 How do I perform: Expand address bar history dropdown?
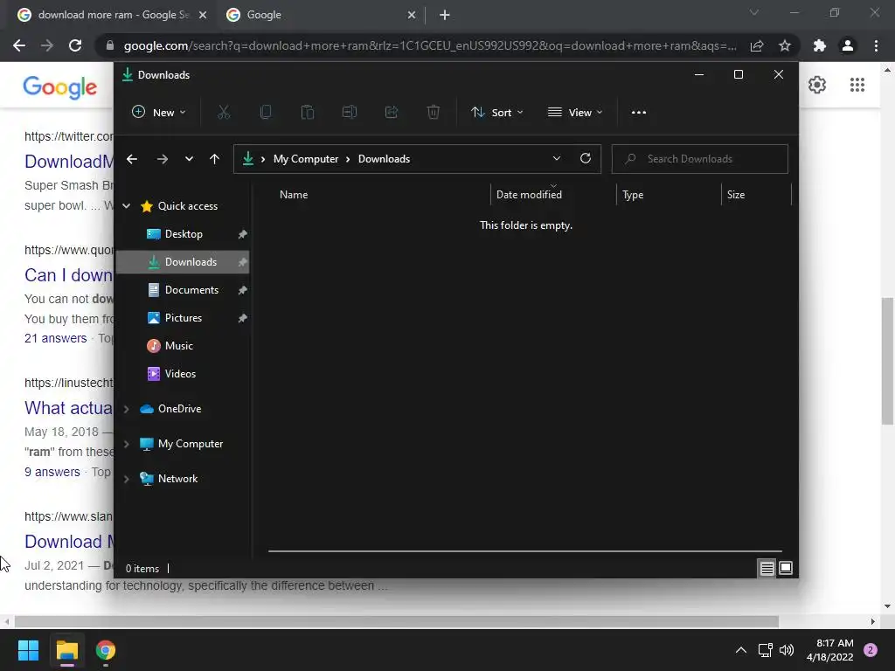[557, 159]
